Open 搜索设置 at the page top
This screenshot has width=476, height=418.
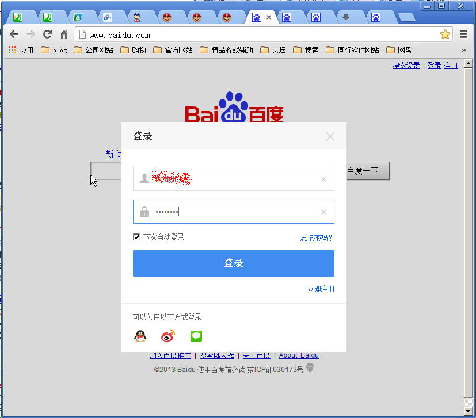[x=406, y=66]
